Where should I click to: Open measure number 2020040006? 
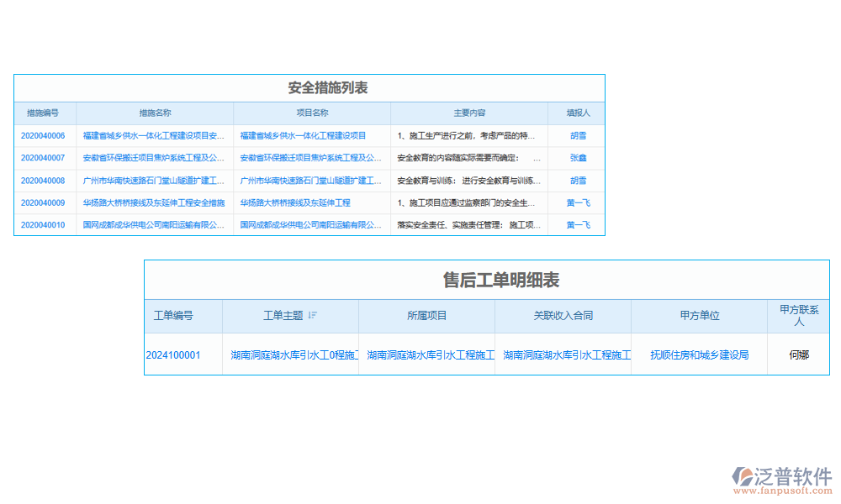(43, 135)
